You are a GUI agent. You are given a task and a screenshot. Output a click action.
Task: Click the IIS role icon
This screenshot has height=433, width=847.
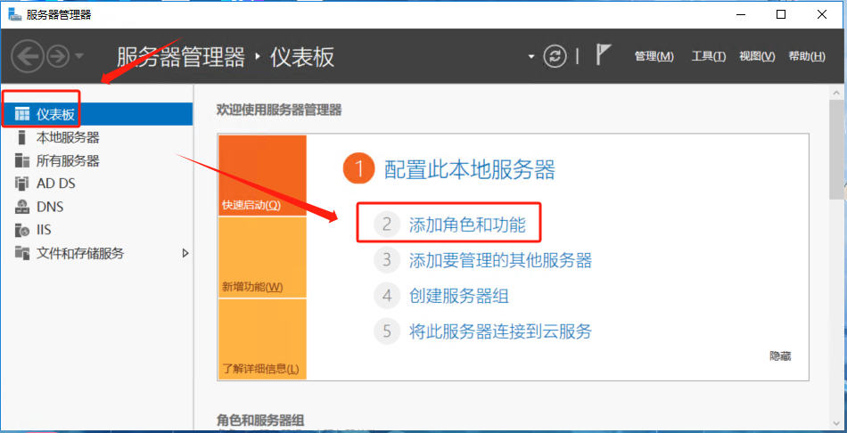(x=22, y=230)
